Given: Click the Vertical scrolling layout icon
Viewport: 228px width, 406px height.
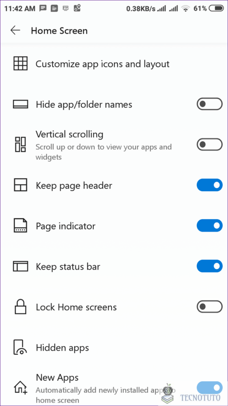Looking at the screenshot, I should [20, 145].
